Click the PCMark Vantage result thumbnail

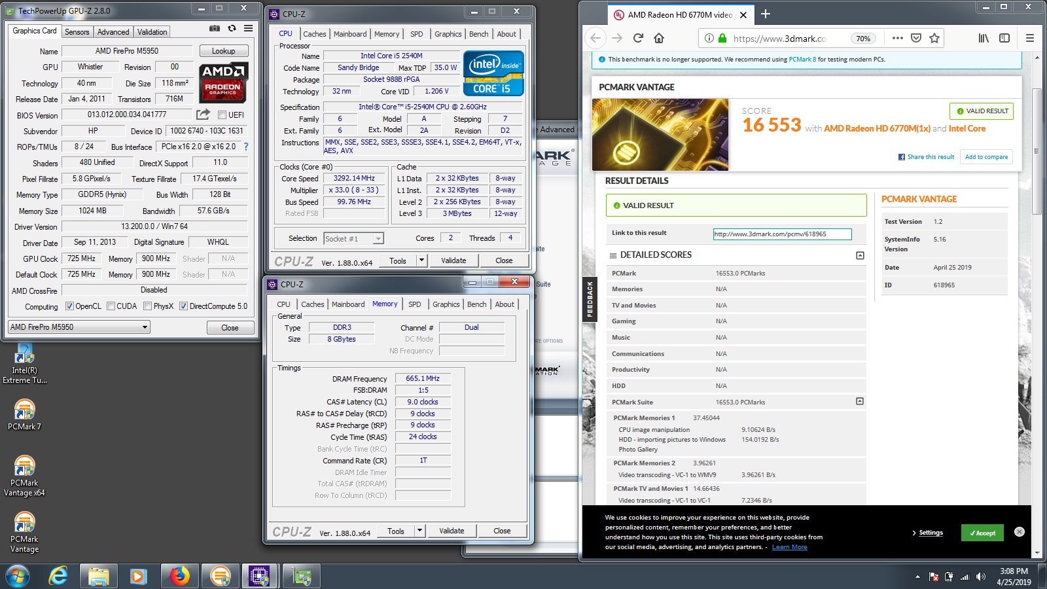pos(660,135)
